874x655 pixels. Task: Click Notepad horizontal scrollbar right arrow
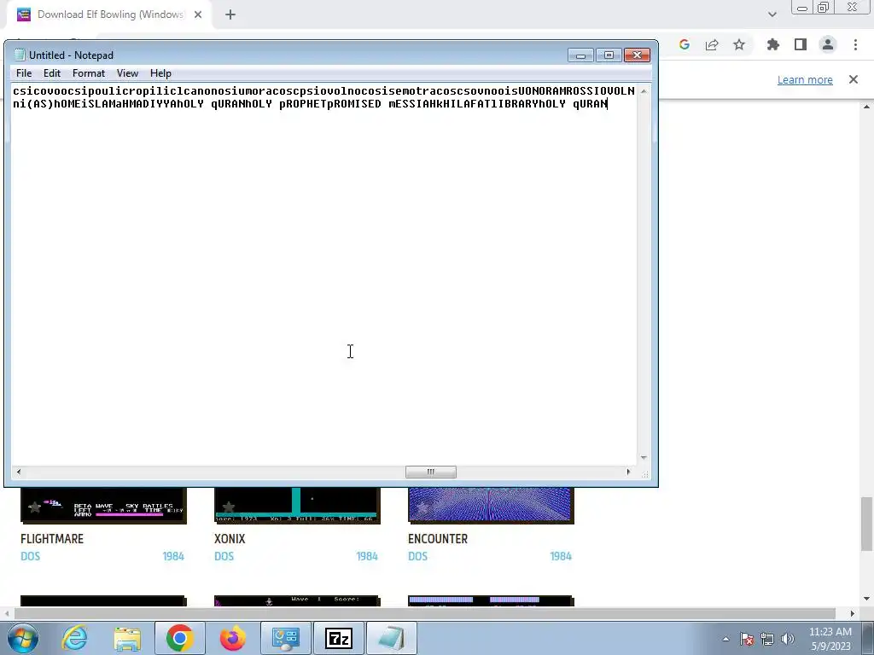coord(629,472)
